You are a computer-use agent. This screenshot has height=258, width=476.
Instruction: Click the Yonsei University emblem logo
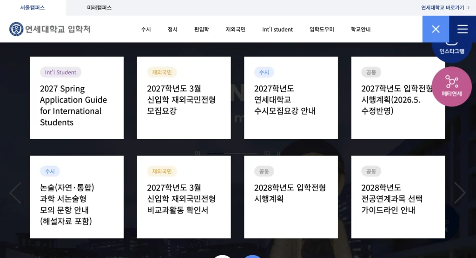tap(16, 29)
